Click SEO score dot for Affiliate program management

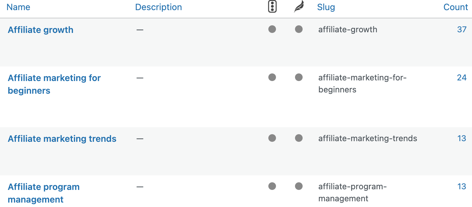[272, 186]
